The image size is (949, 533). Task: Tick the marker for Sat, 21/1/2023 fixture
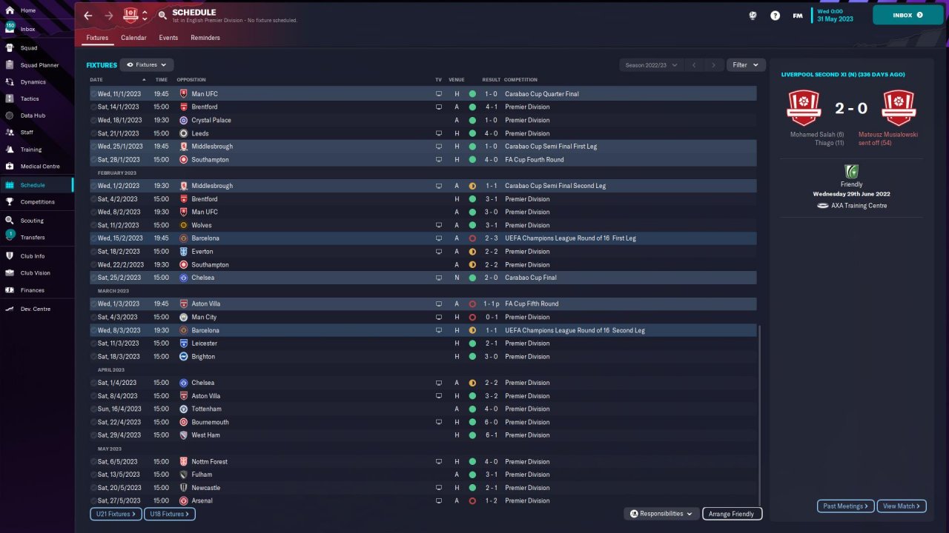(93, 133)
